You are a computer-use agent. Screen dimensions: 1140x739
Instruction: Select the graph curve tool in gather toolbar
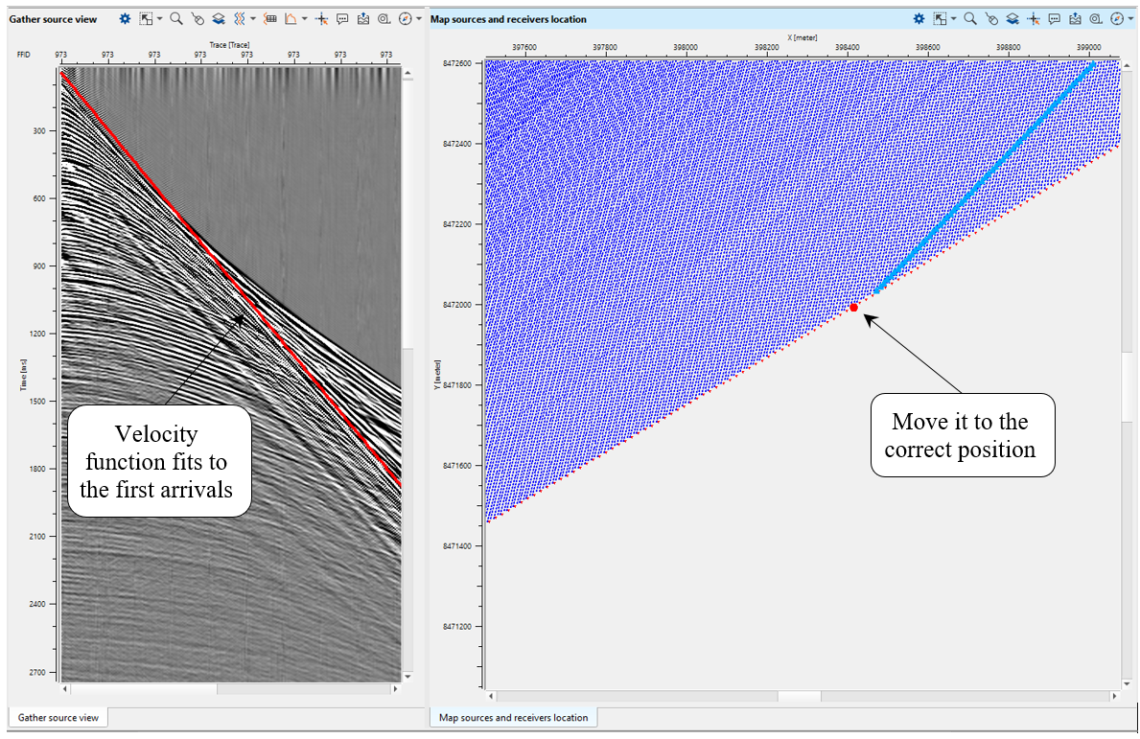(291, 18)
